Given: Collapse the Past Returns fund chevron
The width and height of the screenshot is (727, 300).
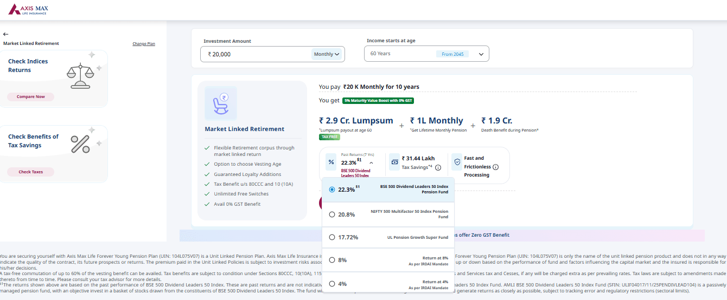Looking at the screenshot, I should point(371,162).
